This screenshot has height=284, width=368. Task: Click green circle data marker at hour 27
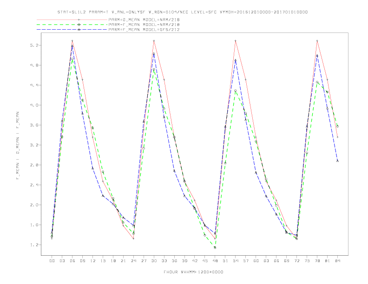[144, 148]
